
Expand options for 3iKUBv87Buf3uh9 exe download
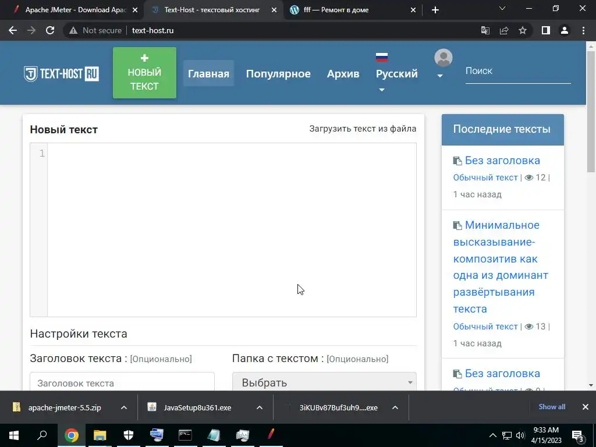[x=395, y=407]
